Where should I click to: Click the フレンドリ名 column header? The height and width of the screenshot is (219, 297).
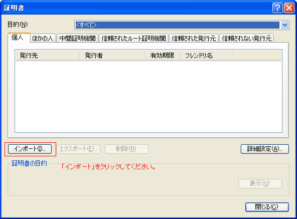point(207,56)
